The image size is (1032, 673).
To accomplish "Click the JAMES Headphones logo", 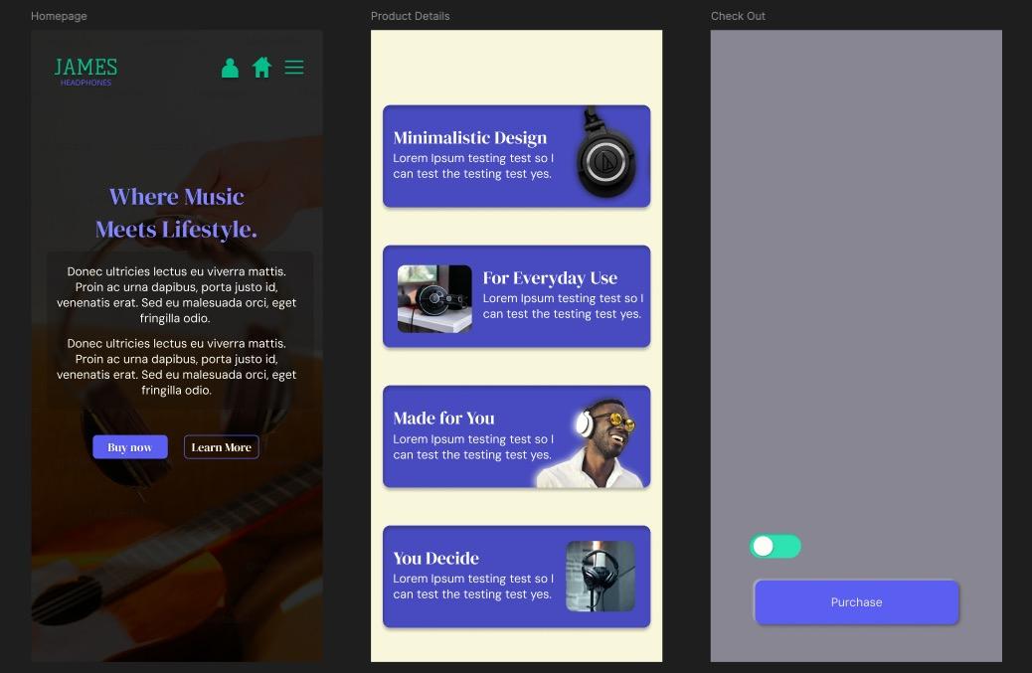I will [x=86, y=72].
